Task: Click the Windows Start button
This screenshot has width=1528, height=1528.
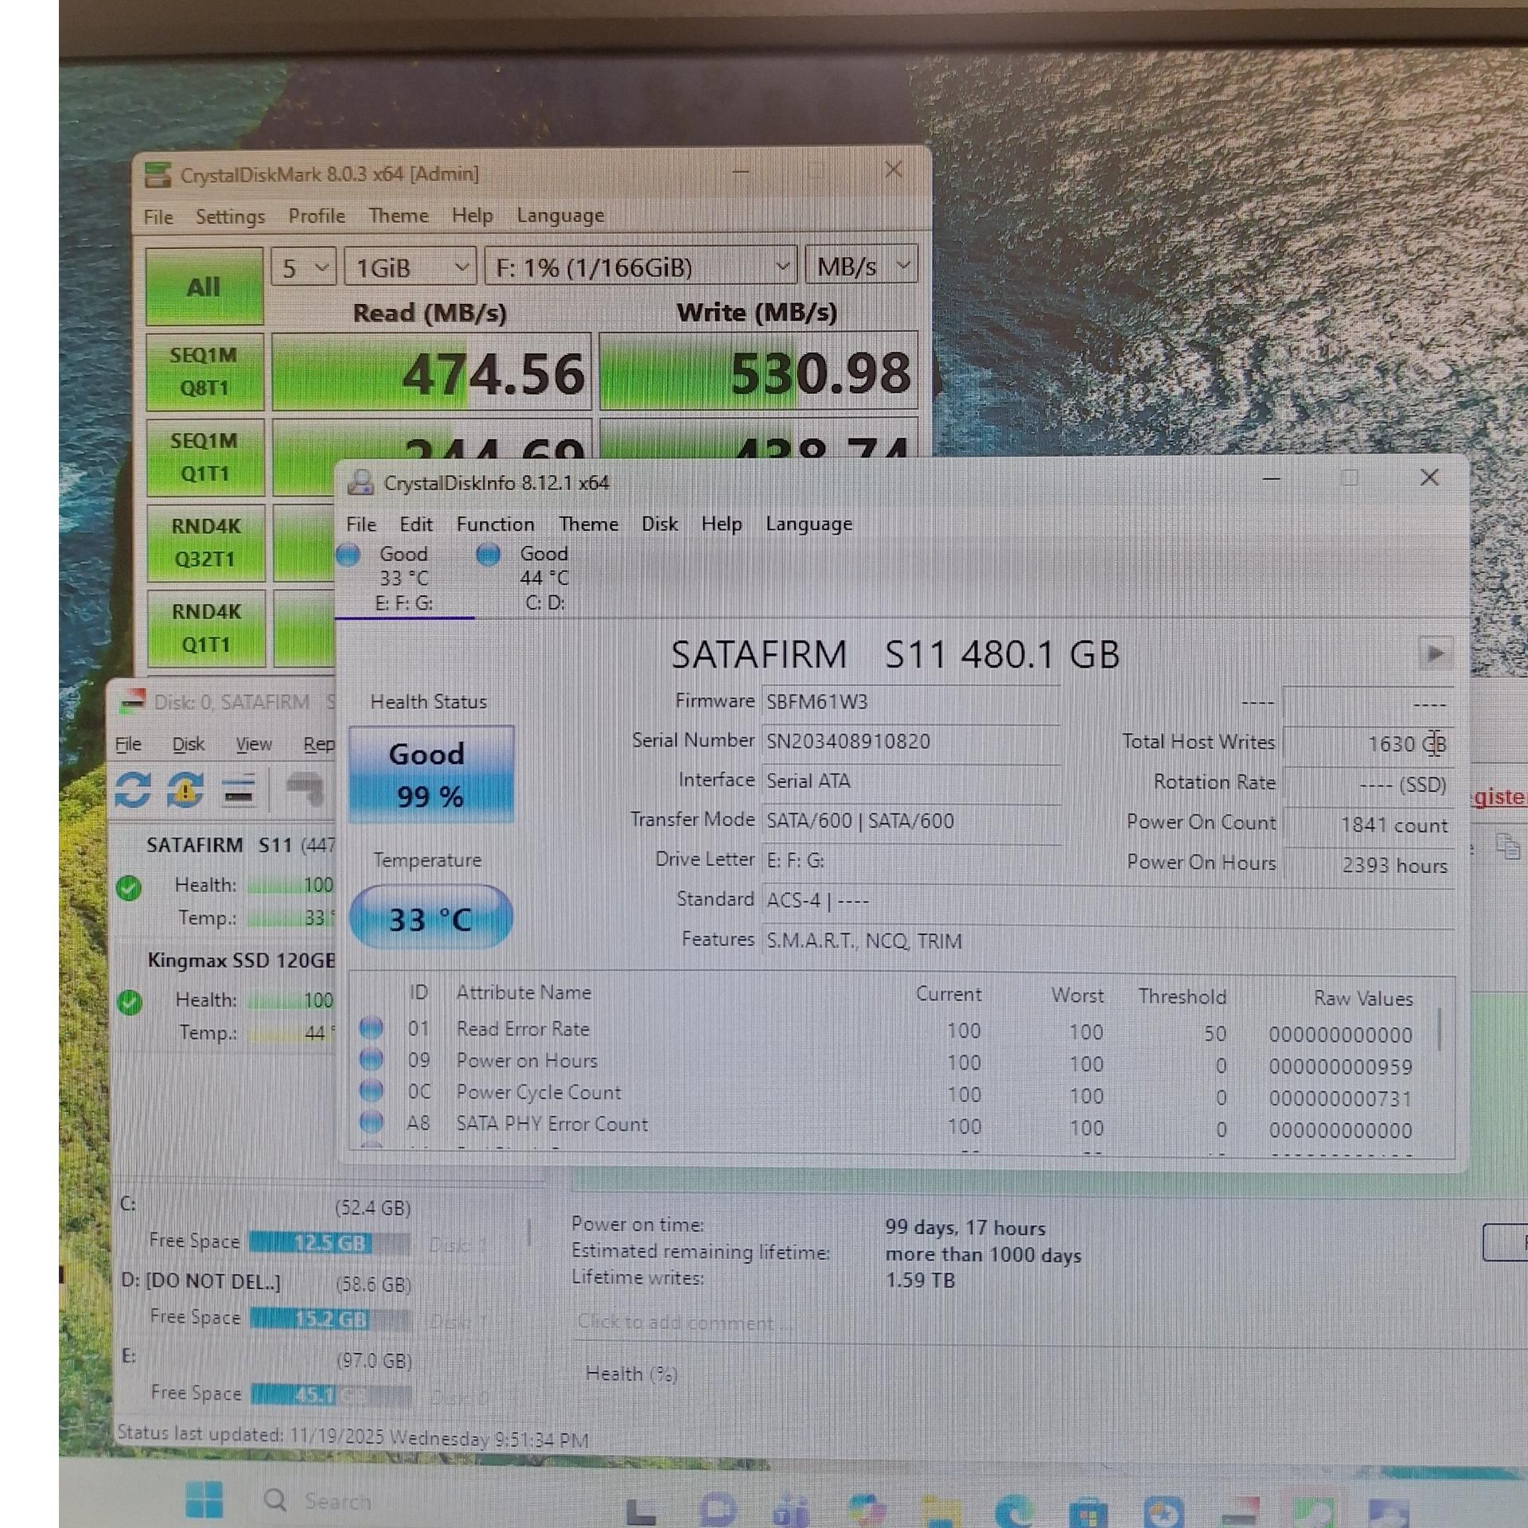Action: 205,1500
